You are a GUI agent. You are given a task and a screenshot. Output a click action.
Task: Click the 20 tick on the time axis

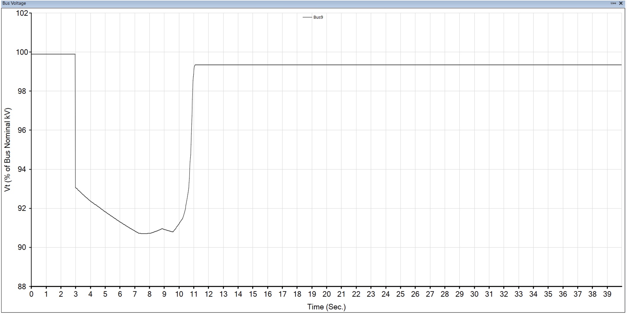[327, 294]
